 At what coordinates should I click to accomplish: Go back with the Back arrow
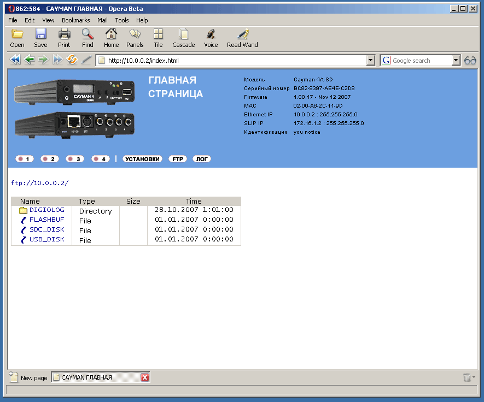(x=30, y=60)
